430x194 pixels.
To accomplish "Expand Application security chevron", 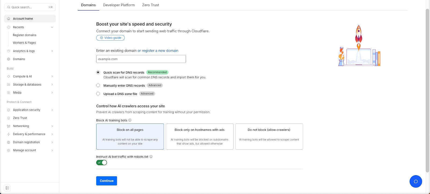I will 52,110.
